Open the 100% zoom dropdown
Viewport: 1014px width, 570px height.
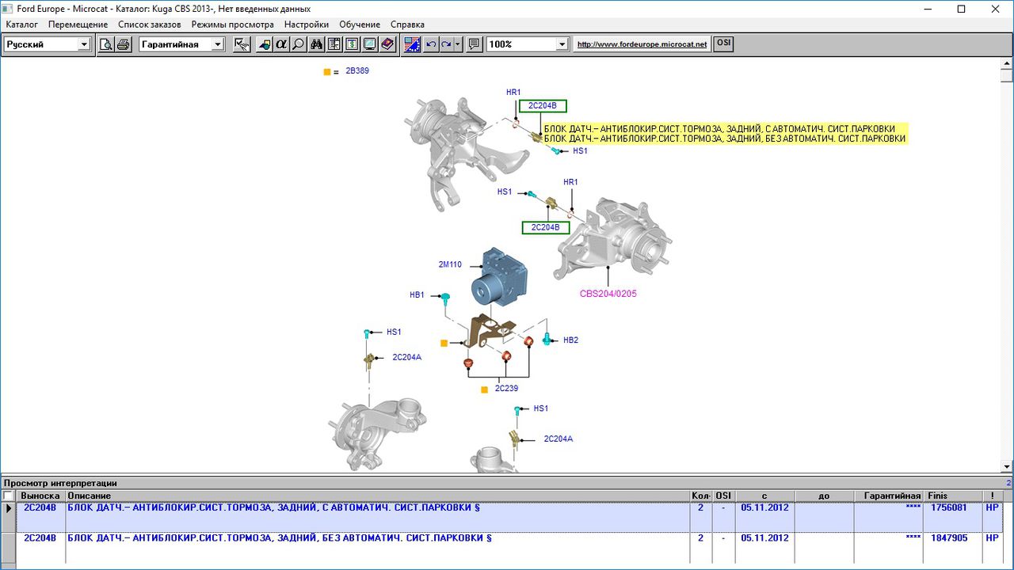[x=562, y=44]
